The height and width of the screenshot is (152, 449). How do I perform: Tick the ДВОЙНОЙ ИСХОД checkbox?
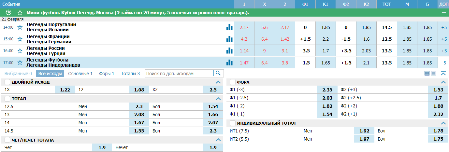[7, 82]
